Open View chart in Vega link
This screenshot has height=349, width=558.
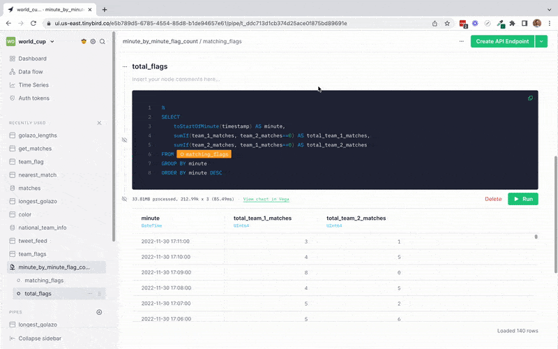(266, 199)
